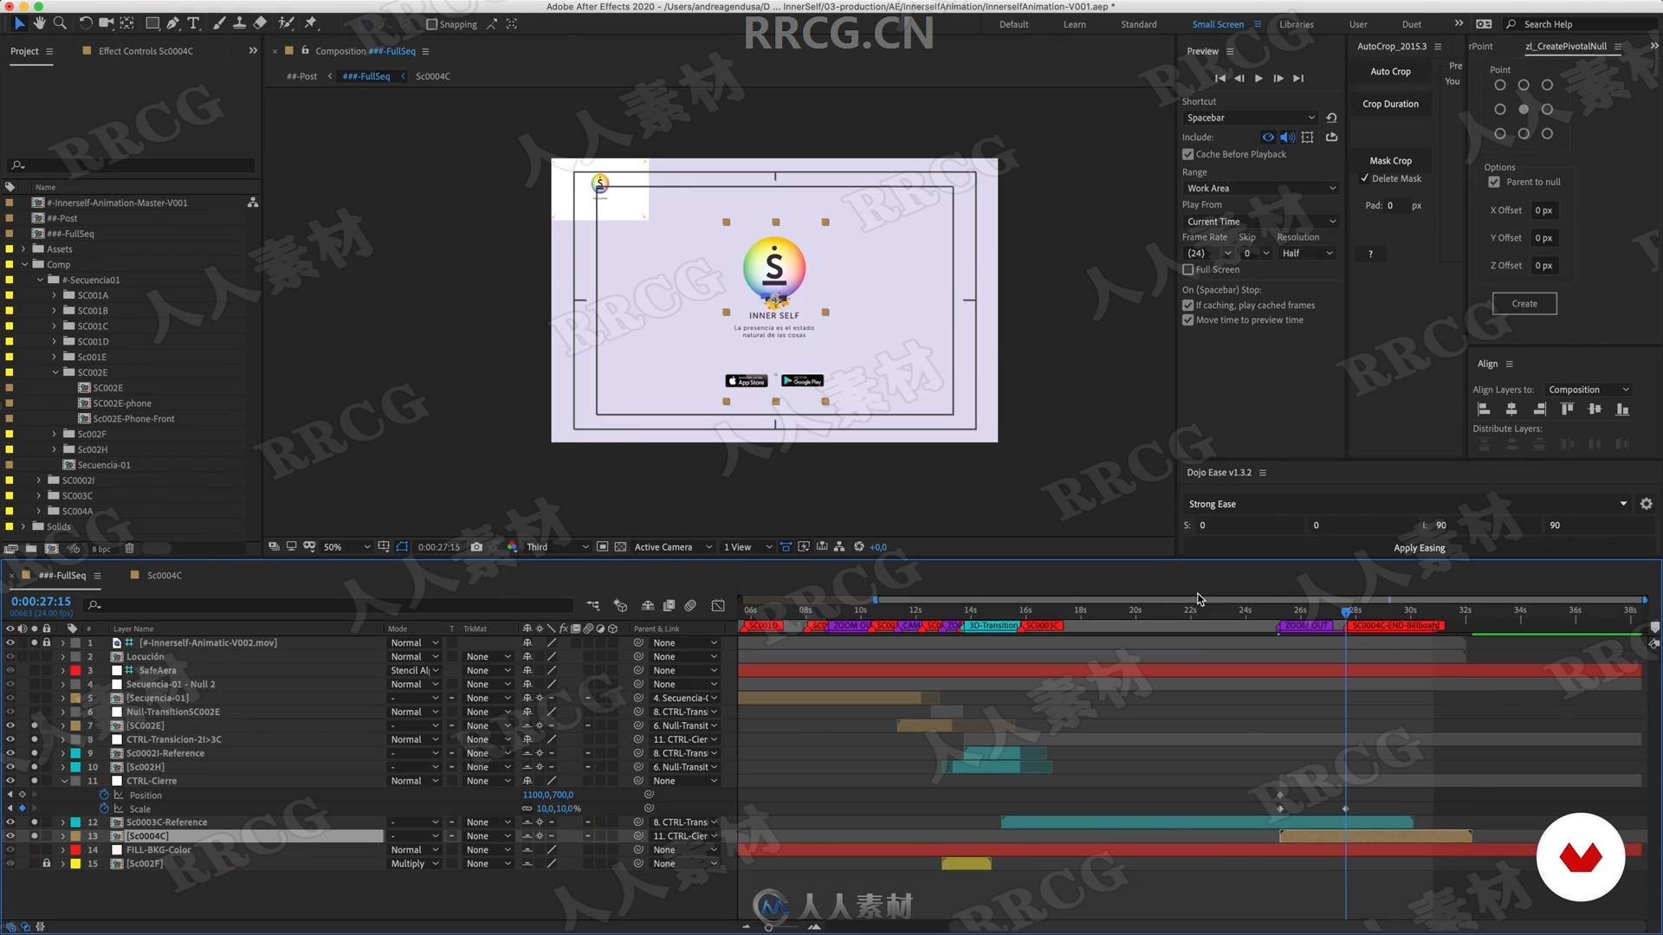Click the Apply Easing button
This screenshot has height=935, width=1663.
pyautogui.click(x=1420, y=548)
